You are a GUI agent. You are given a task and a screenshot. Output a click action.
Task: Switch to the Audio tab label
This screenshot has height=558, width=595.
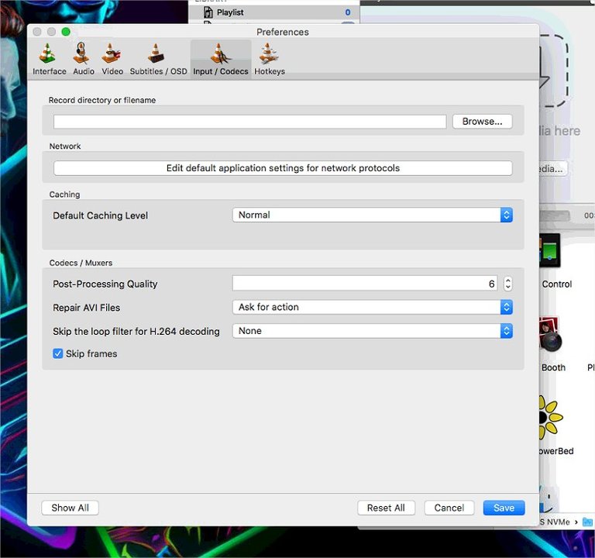(84, 71)
